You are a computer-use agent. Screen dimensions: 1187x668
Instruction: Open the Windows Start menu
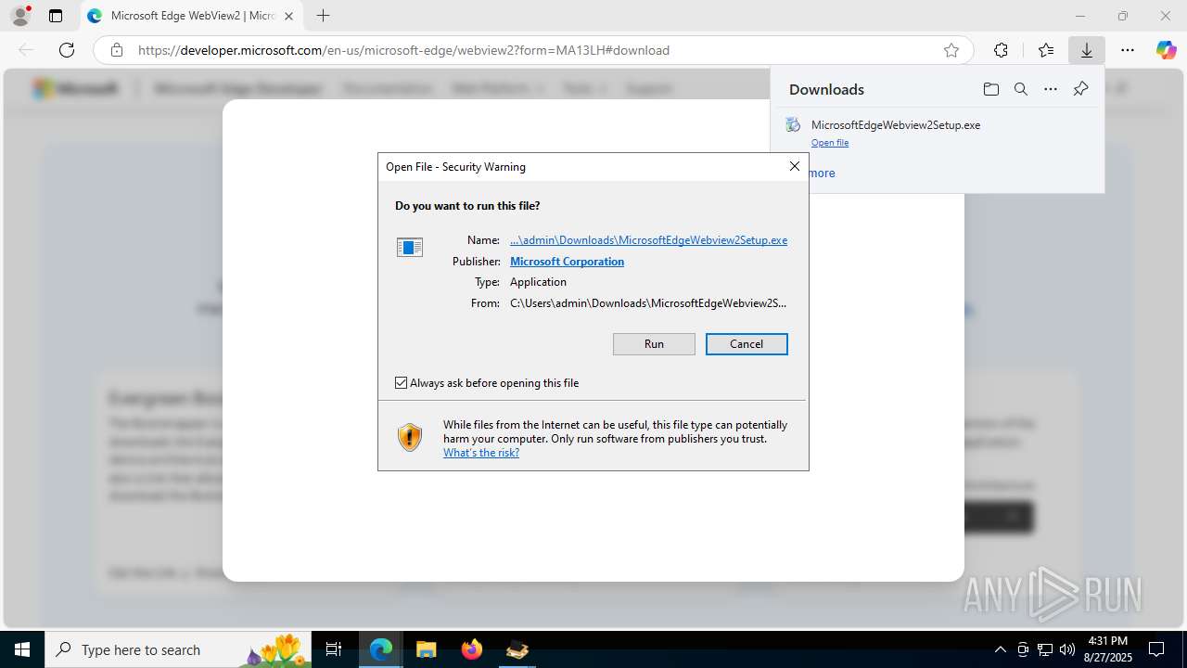point(22,649)
